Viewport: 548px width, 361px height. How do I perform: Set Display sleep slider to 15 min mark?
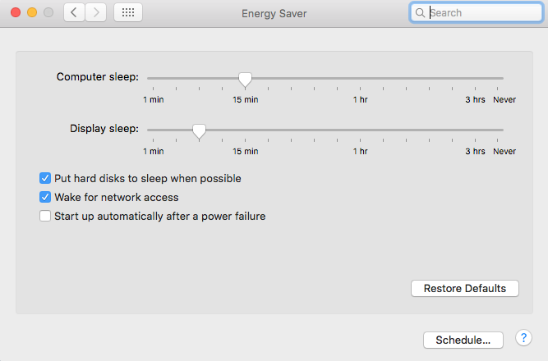(245, 130)
